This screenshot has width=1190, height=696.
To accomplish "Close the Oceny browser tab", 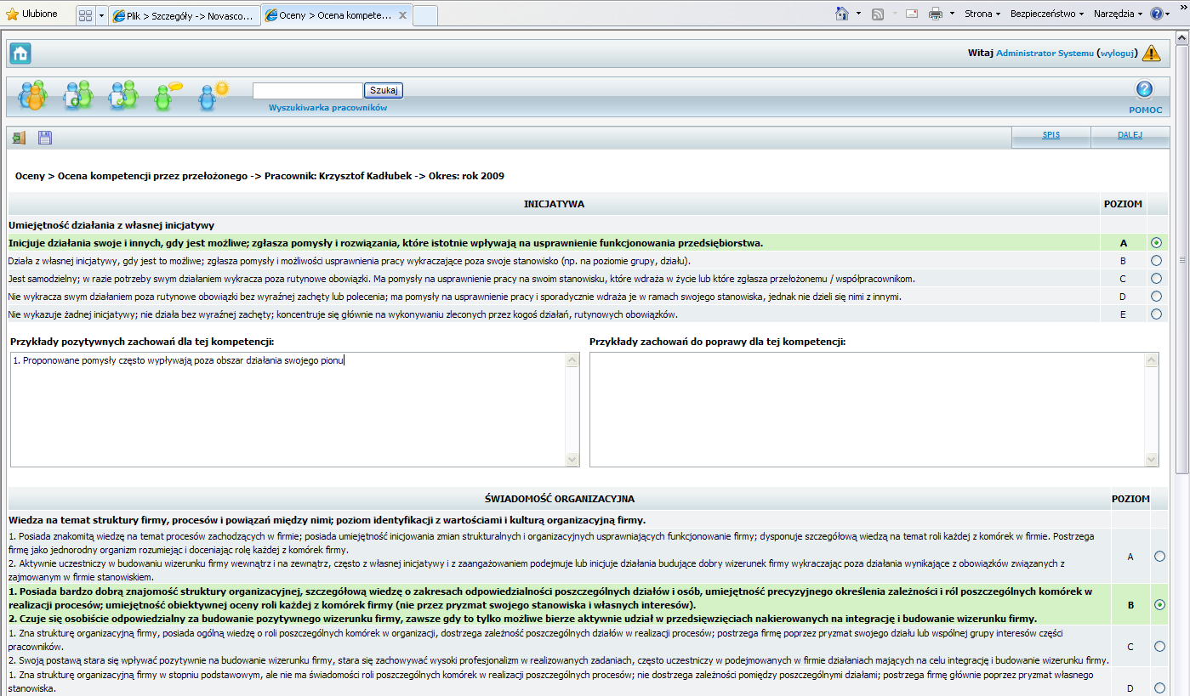I will (x=402, y=15).
